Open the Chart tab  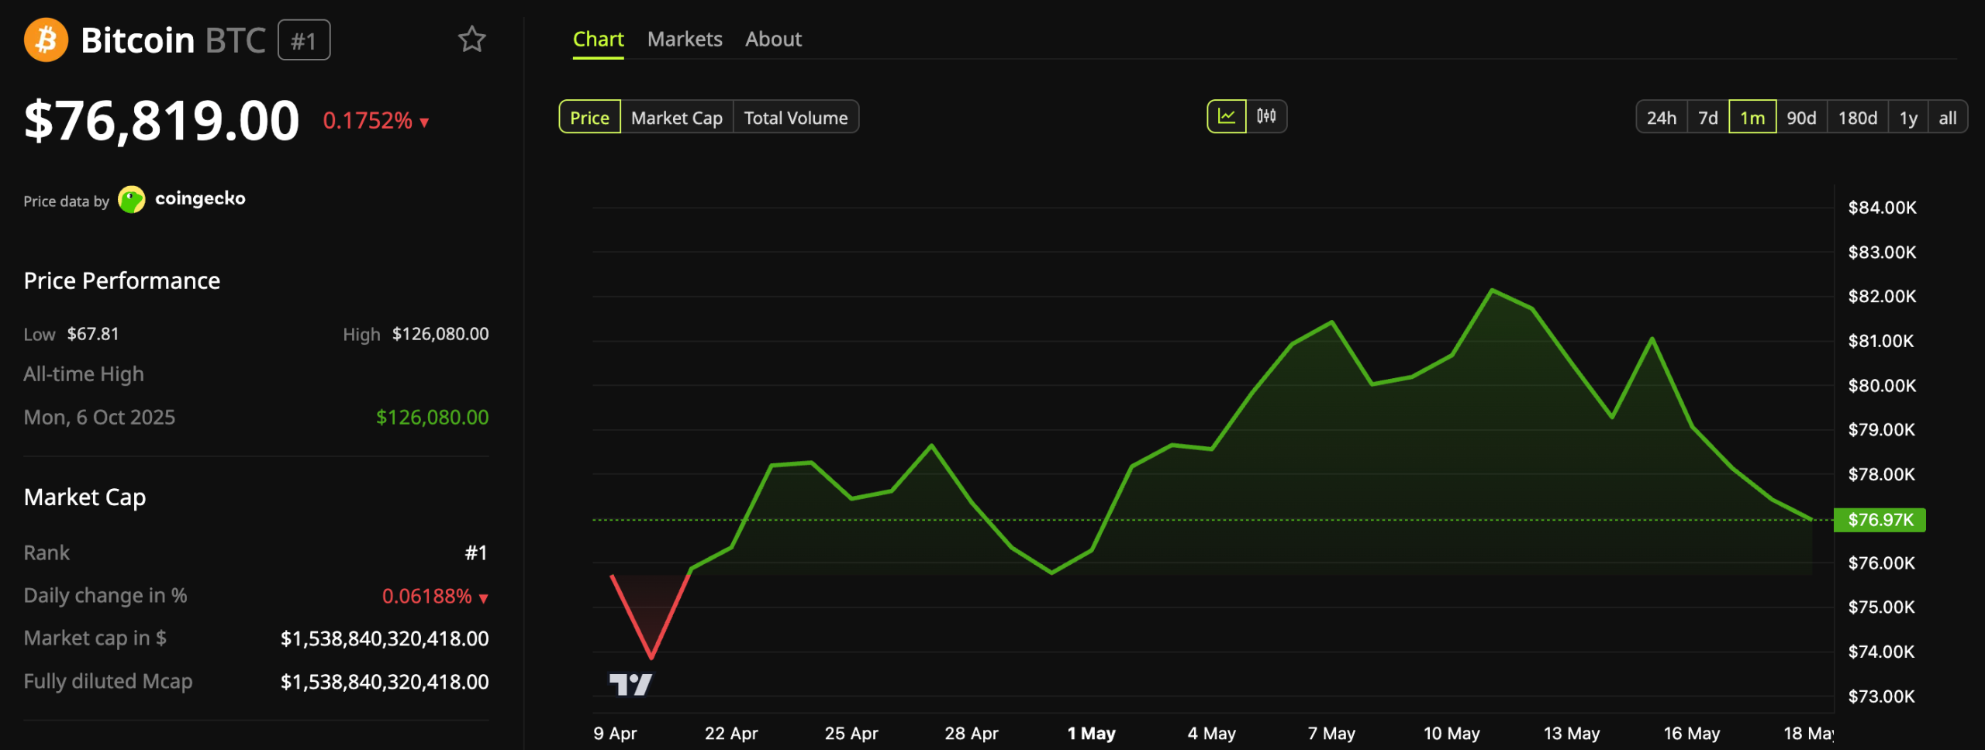pos(598,40)
